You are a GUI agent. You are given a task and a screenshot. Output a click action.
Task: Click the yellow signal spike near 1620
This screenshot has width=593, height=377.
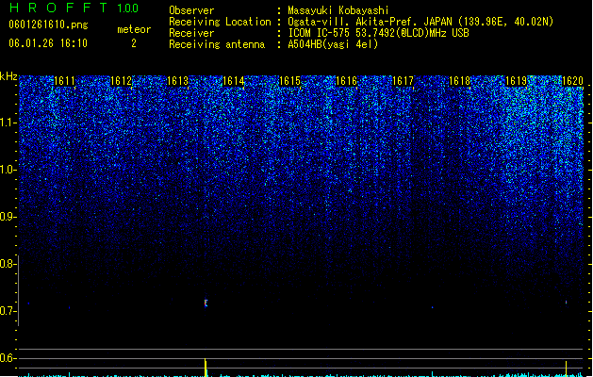(567, 369)
